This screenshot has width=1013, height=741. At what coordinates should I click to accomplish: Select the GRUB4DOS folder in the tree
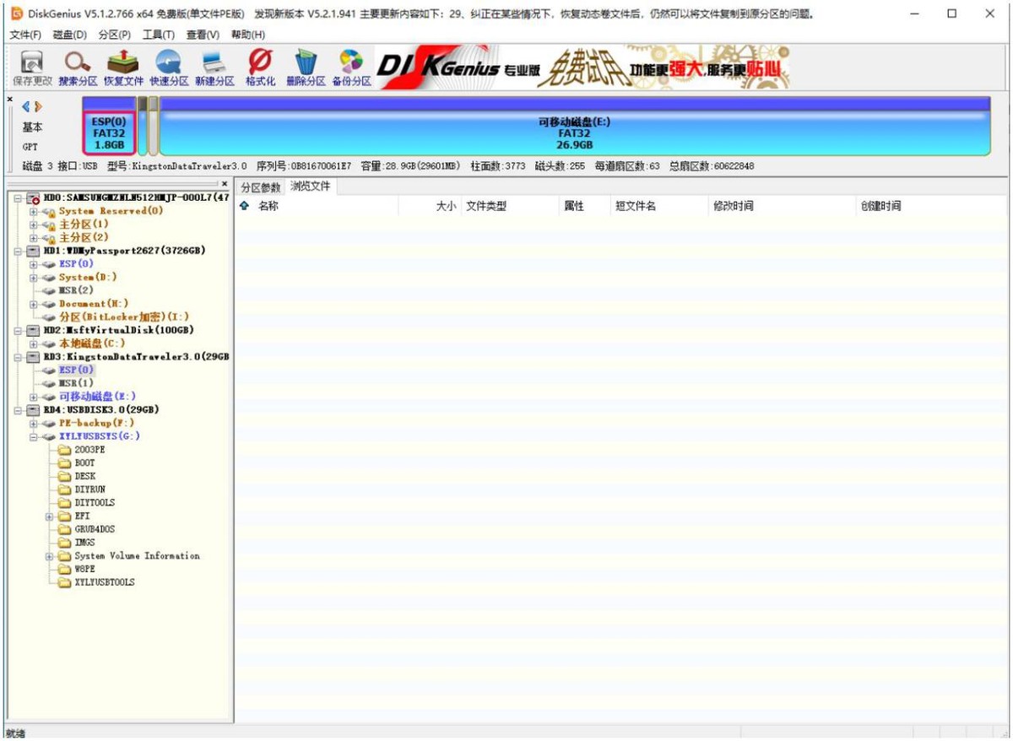(x=95, y=529)
